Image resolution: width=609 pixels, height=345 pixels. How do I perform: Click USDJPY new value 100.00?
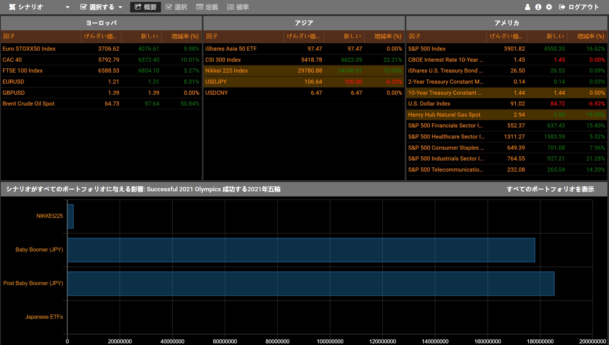(353, 82)
